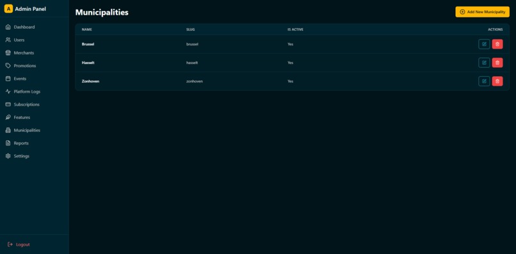
Task: Click the Yes value in Zonhoven row
Action: tap(290, 81)
